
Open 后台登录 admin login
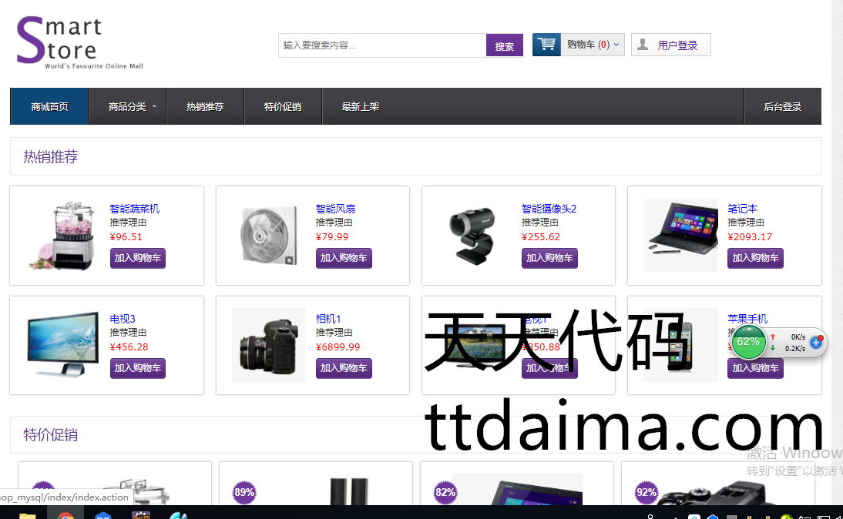coord(782,106)
